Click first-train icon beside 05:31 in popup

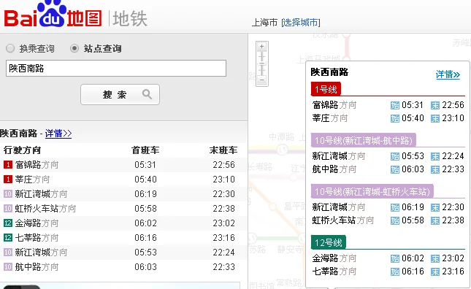pyautogui.click(x=395, y=105)
